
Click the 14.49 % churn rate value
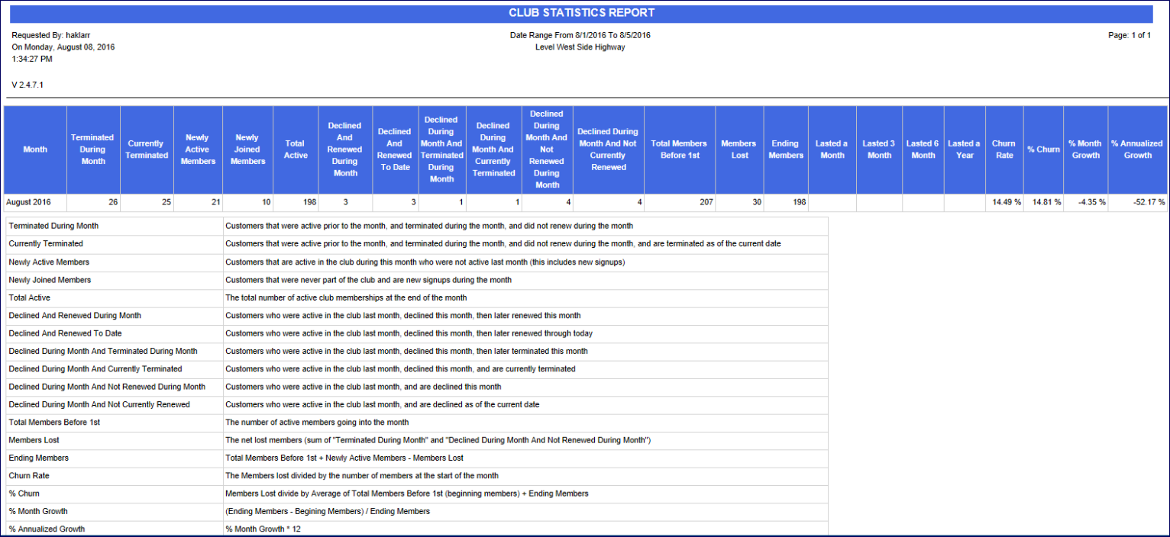1006,202
